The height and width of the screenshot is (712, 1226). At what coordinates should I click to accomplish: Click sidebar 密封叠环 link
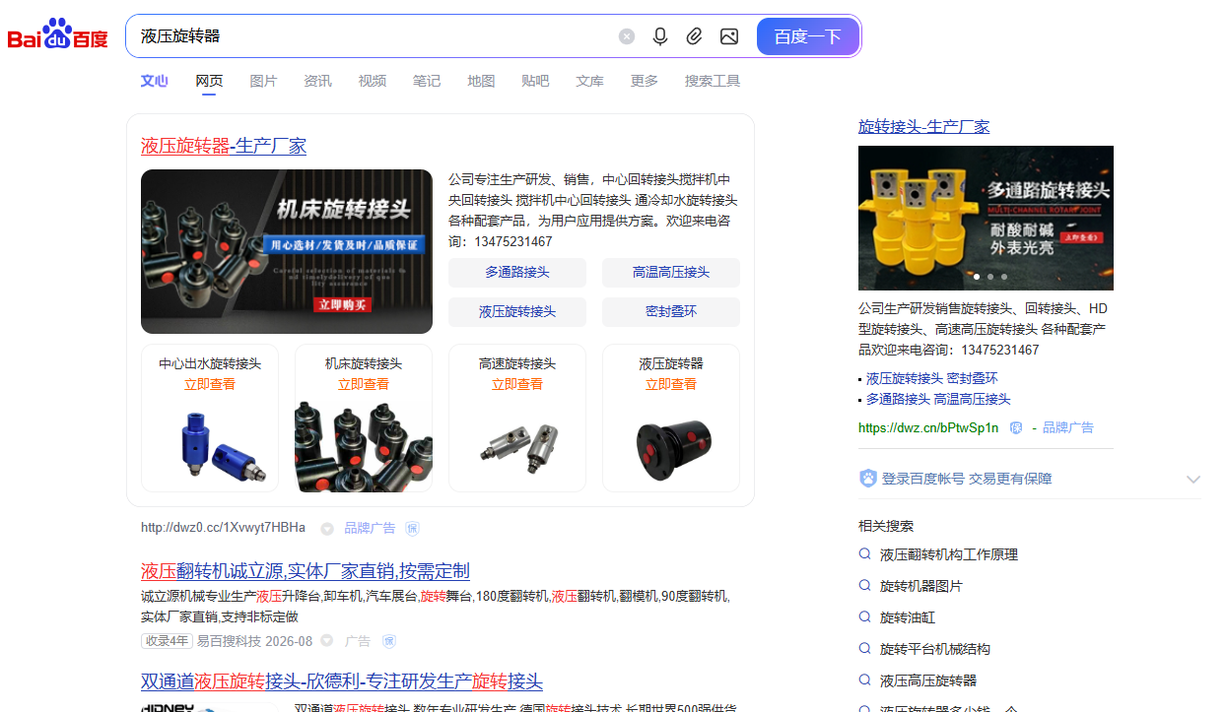point(972,378)
